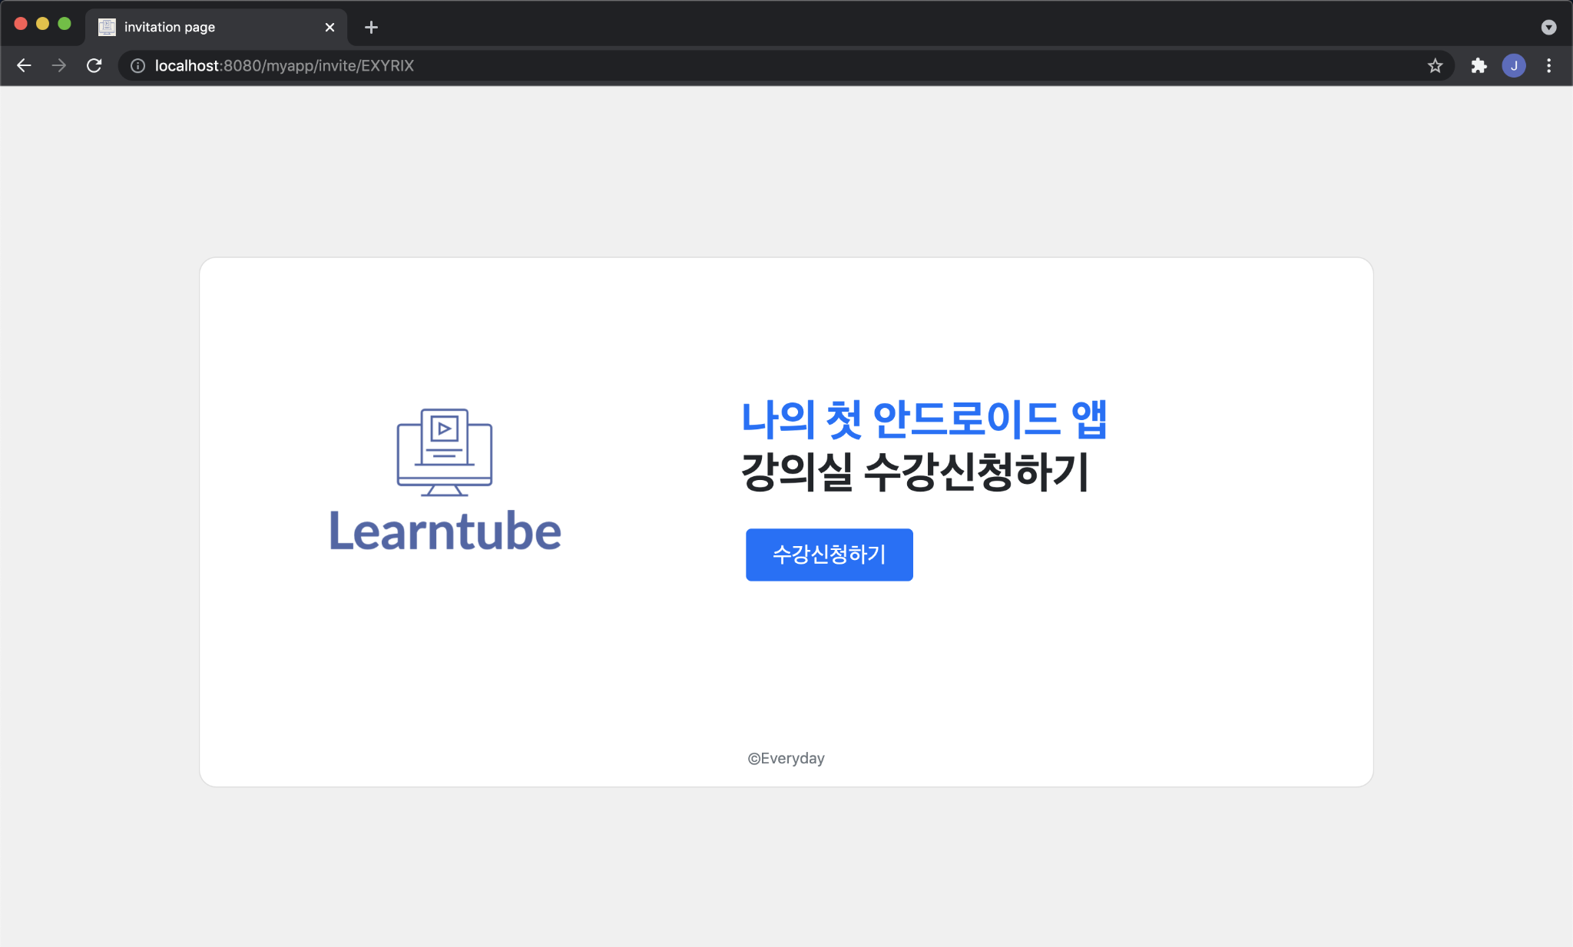Click the Learntube wordmark text
1573x947 pixels.
pyautogui.click(x=444, y=530)
